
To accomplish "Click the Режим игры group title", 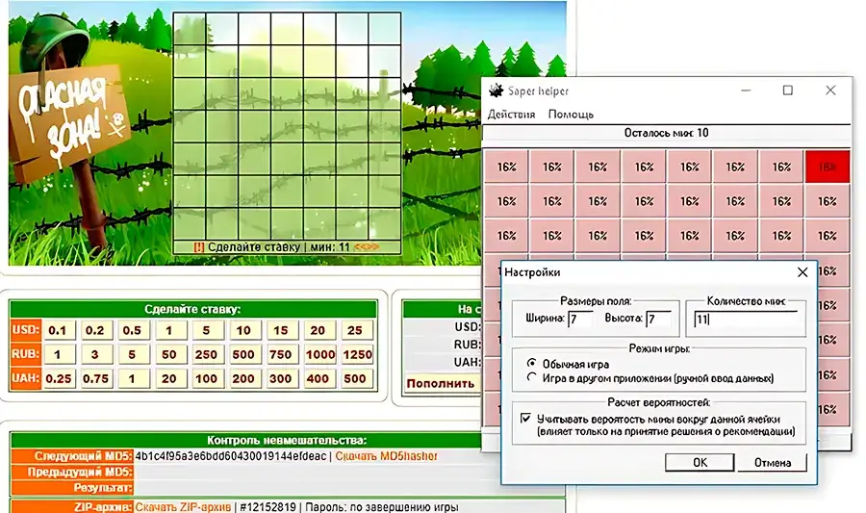I will pos(659,348).
